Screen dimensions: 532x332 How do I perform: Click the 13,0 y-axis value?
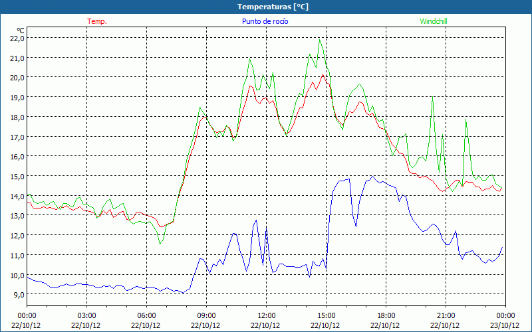(x=17, y=216)
